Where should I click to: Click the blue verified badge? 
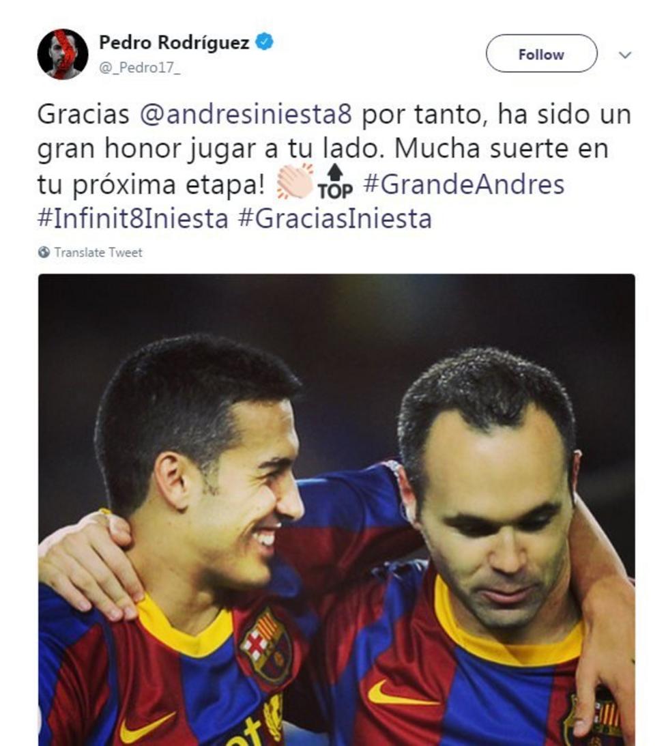click(x=265, y=42)
